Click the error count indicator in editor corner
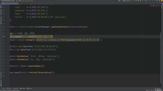 pyautogui.click(x=151, y=6)
